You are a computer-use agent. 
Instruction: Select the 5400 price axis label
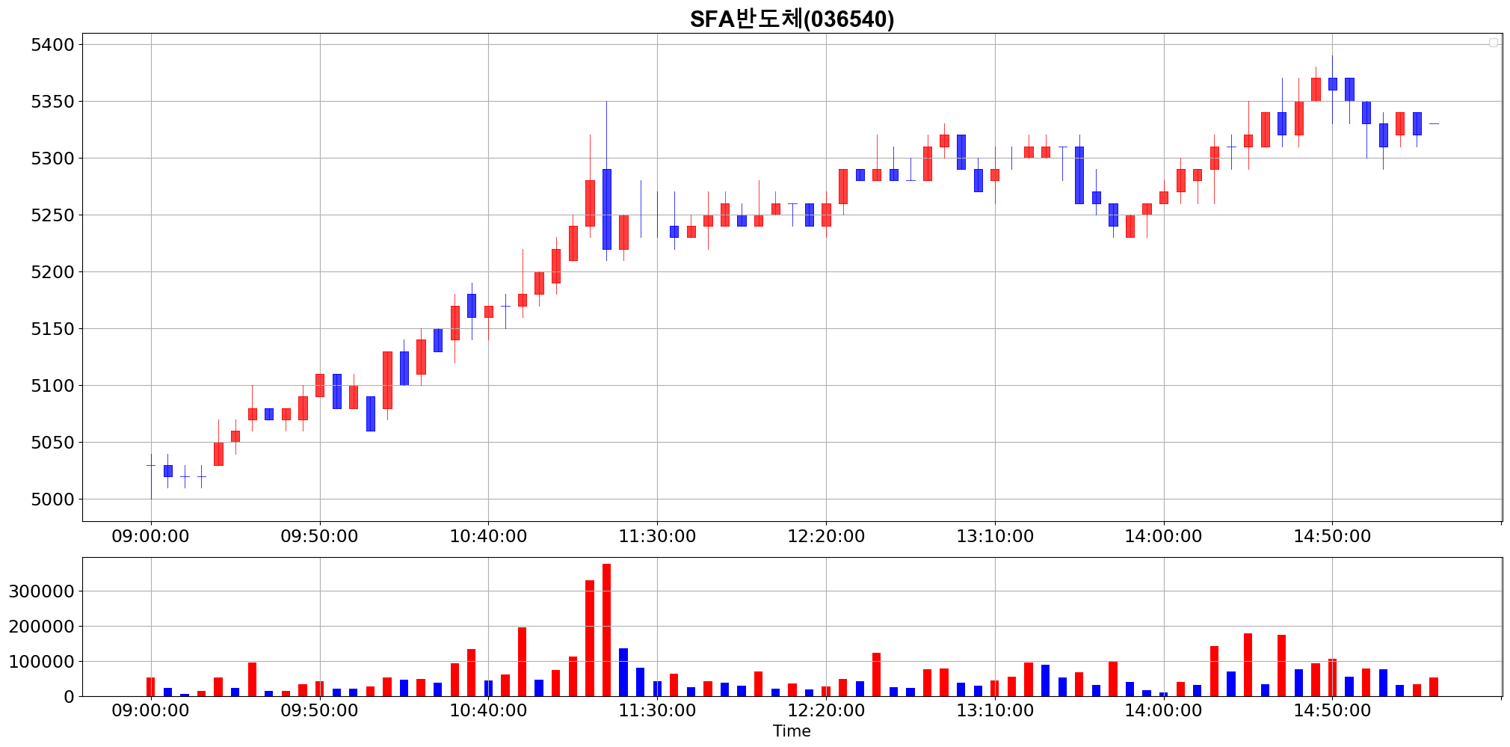click(53, 45)
